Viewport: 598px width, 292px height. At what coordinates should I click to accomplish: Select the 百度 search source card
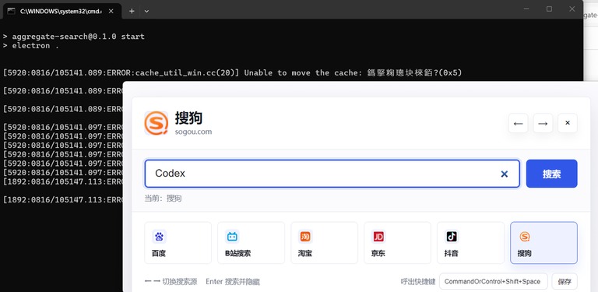coord(178,243)
